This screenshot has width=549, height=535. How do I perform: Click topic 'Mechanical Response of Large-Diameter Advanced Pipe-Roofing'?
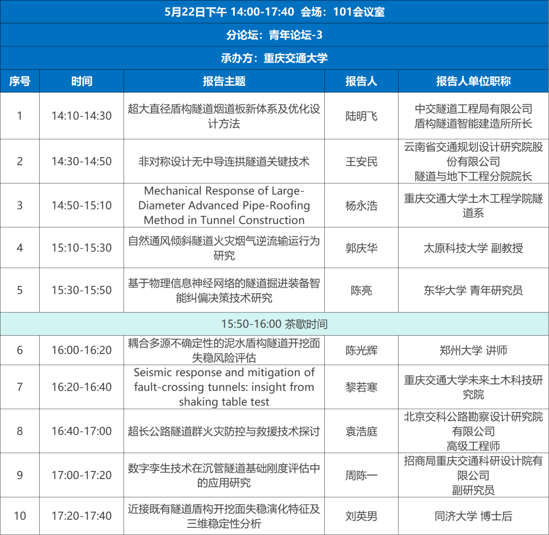224,198
